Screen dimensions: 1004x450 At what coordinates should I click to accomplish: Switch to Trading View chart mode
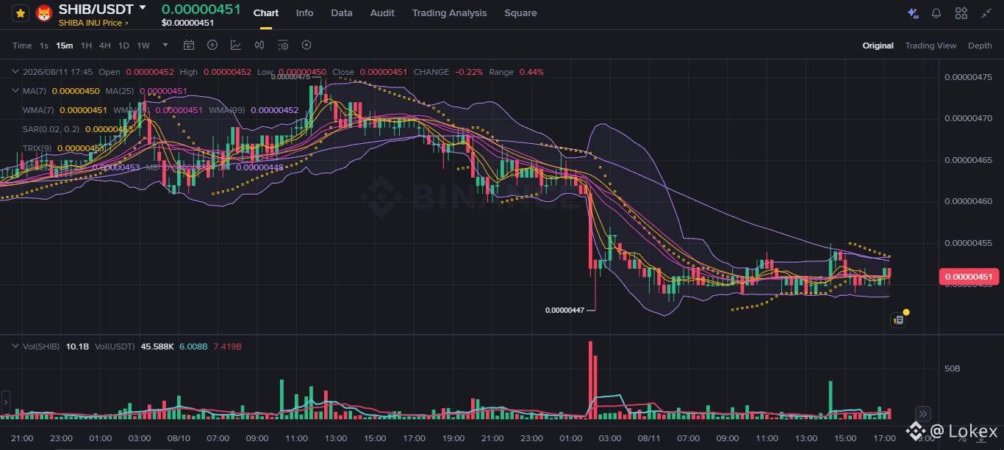(931, 46)
